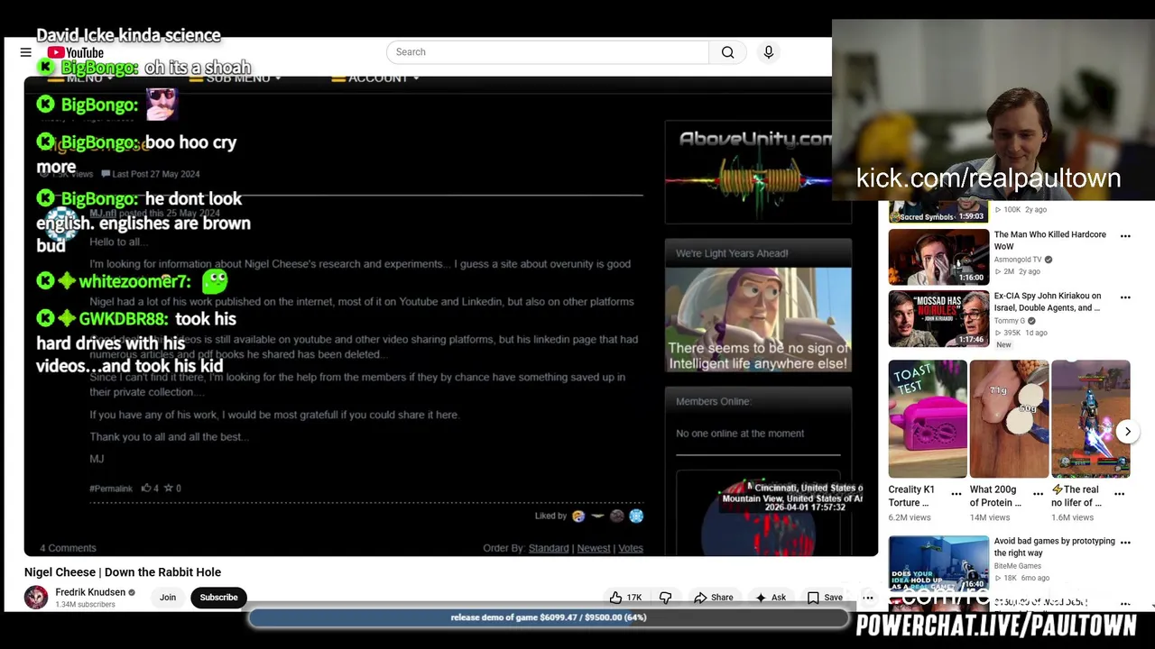The width and height of the screenshot is (1155, 649).
Task: Share the Nigel Cheese video
Action: (x=713, y=598)
